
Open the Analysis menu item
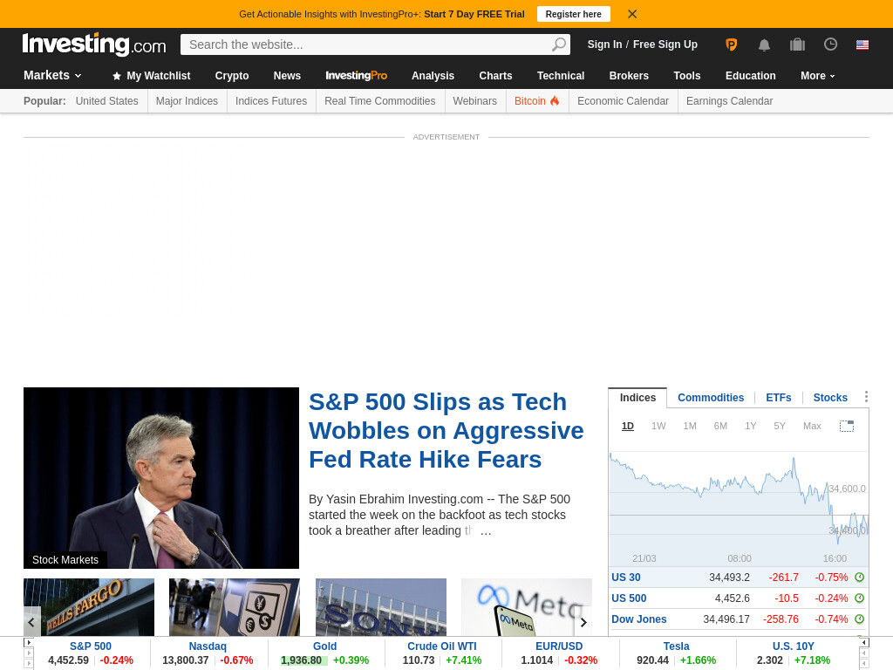coord(433,76)
